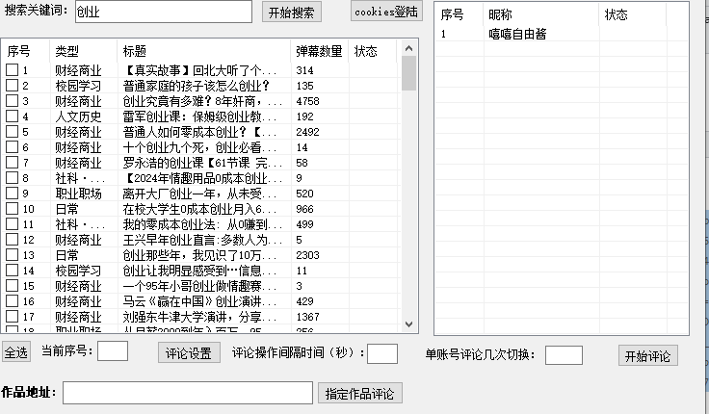Click the cookies登陆 button
This screenshot has width=709, height=414.
[x=385, y=12]
